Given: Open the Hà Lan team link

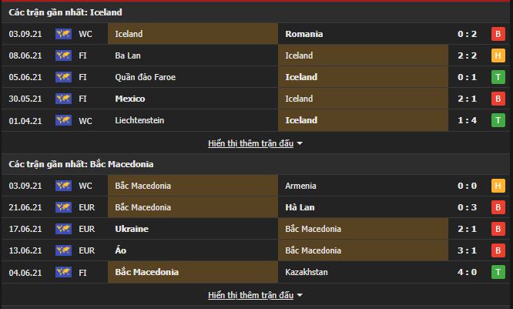Looking at the screenshot, I should pos(300,207).
